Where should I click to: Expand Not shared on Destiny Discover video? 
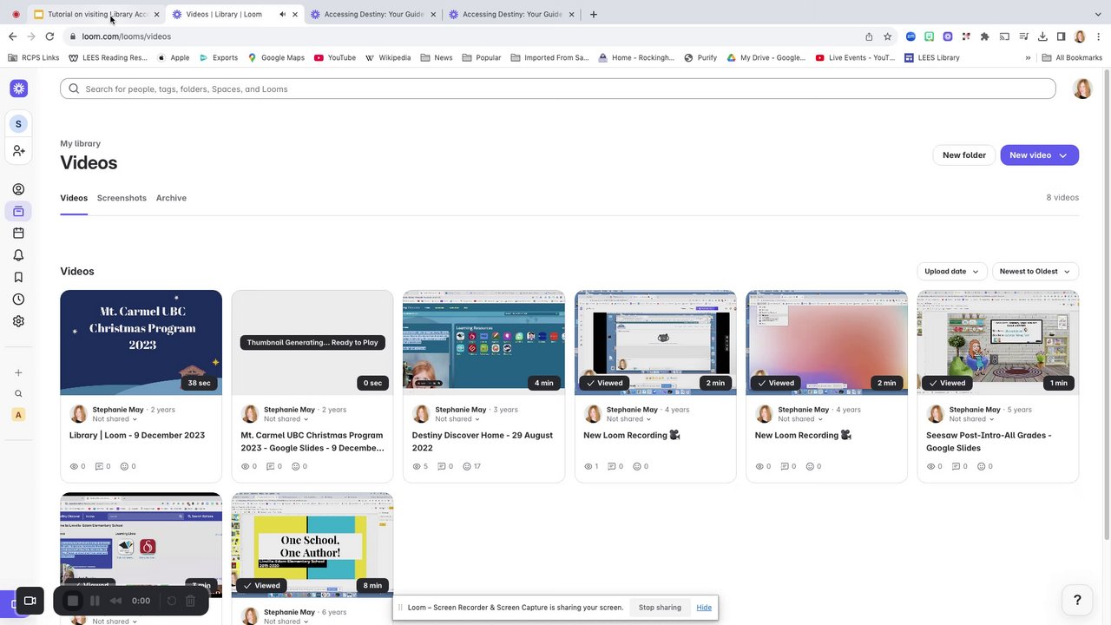click(x=457, y=419)
